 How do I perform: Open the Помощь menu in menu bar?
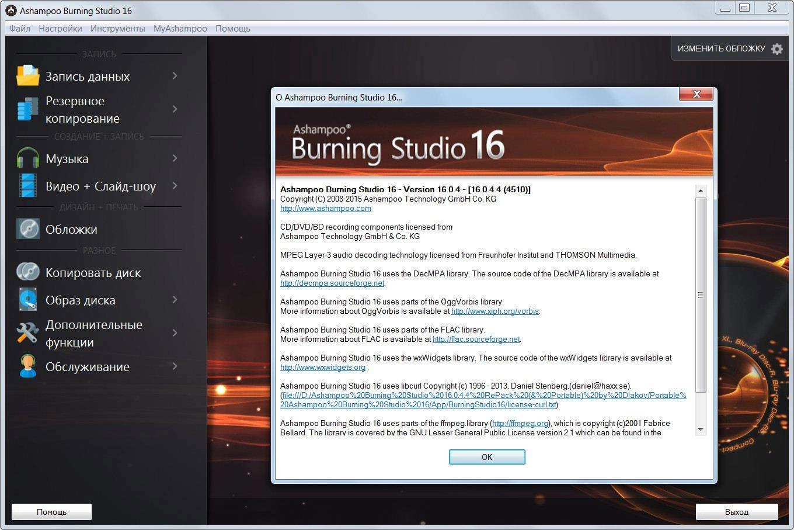coord(232,28)
